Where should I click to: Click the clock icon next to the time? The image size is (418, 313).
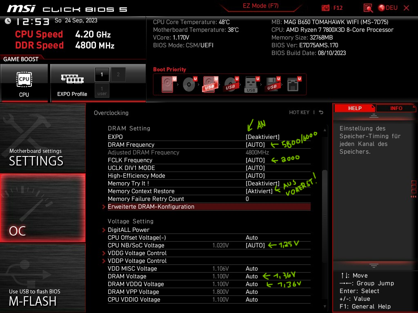pos(8,21)
